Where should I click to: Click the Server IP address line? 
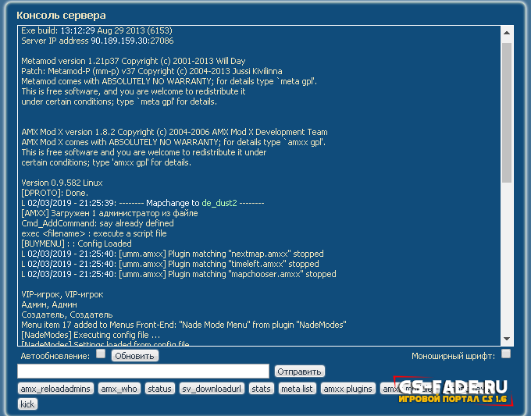click(x=97, y=41)
